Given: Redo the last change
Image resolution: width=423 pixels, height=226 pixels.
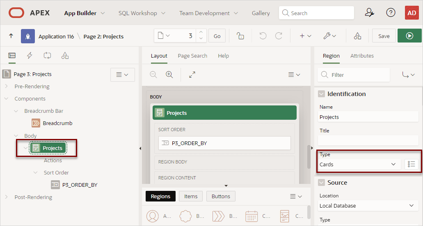Looking at the screenshot, I should click(279, 36).
